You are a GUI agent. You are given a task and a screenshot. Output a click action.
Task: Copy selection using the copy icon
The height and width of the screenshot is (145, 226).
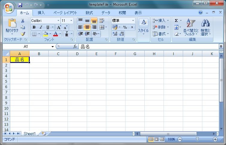pyautogui.click(x=23, y=27)
